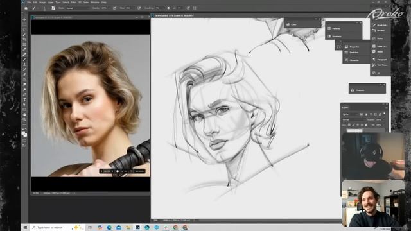The height and width of the screenshot is (231, 411).
Task: Open the Paragraph collapsed panel
Action: pyautogui.click(x=380, y=60)
